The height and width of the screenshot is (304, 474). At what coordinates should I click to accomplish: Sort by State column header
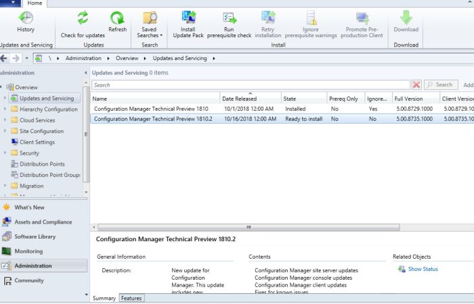[x=304, y=99]
